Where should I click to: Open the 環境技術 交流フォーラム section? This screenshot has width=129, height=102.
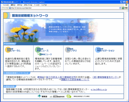coord(13,50)
